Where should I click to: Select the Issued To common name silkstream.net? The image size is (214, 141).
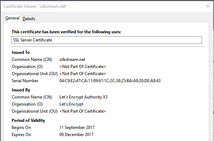click(72, 60)
